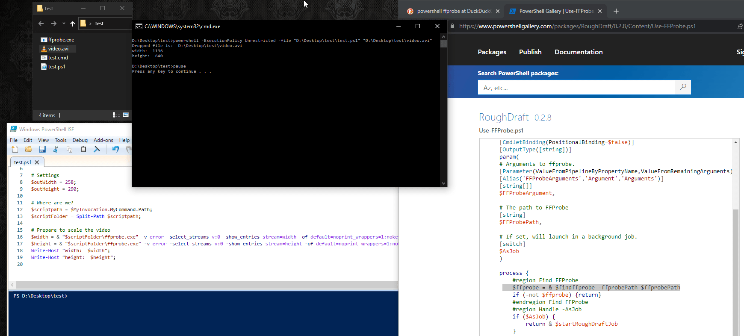Open the Documentation link on PowerShell Gallery
Screen dimensions: 744x336
pos(579,52)
